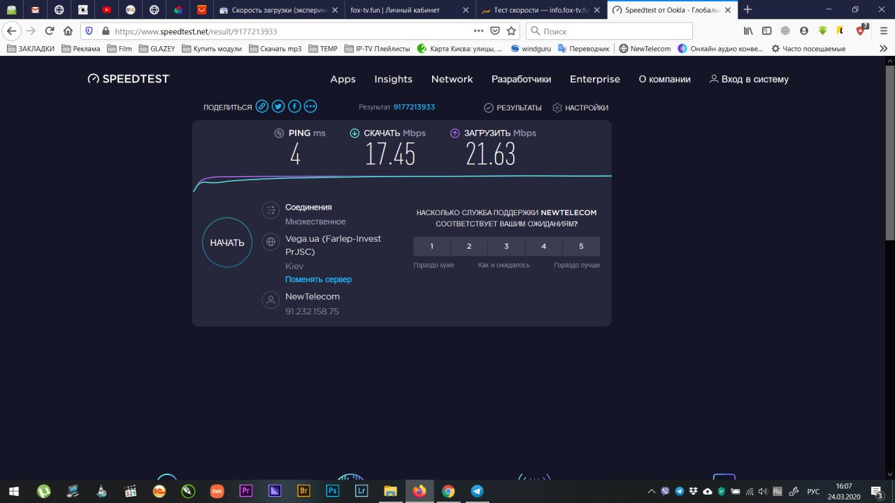Open НАСТРОЙКИ settings
The width and height of the screenshot is (895, 503).
point(580,108)
